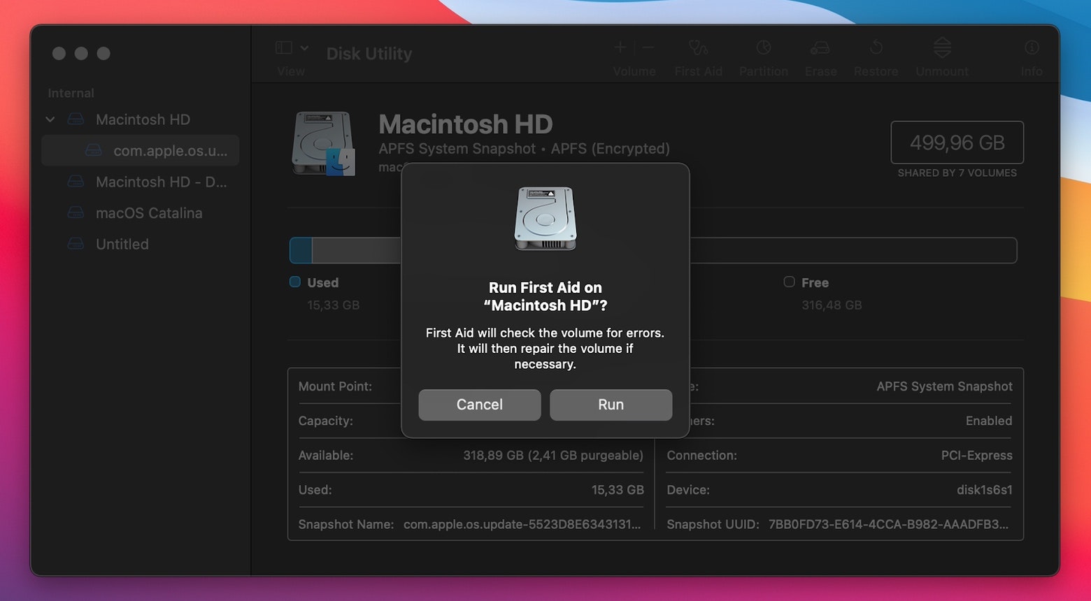Click the remove Volume minus icon

(x=648, y=48)
